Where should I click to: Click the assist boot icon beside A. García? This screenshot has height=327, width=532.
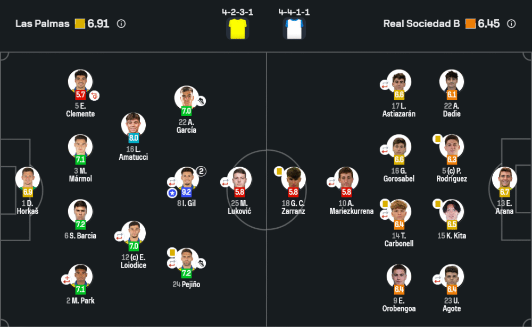point(202,101)
